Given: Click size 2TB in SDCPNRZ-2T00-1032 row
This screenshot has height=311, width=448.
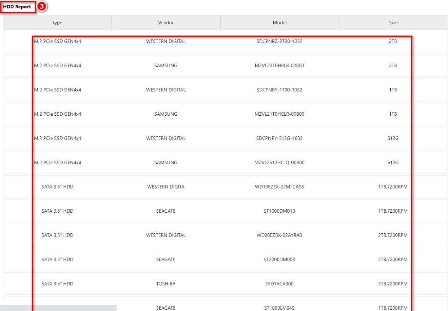Looking at the screenshot, I should 393,41.
